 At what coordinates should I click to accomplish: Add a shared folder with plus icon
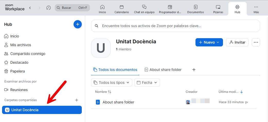(x=76, y=100)
